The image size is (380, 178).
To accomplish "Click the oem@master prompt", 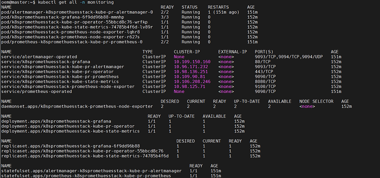I will [x=18, y=2].
